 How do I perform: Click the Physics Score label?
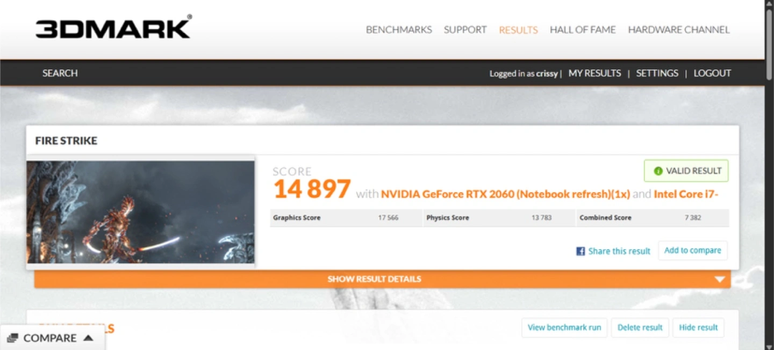pyautogui.click(x=448, y=218)
